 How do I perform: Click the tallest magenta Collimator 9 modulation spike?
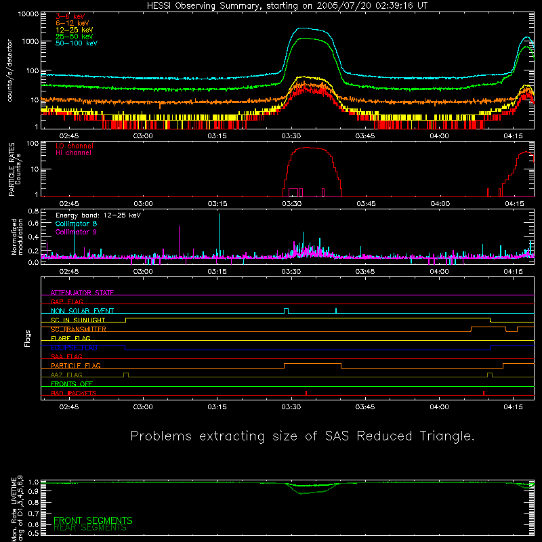point(179,241)
